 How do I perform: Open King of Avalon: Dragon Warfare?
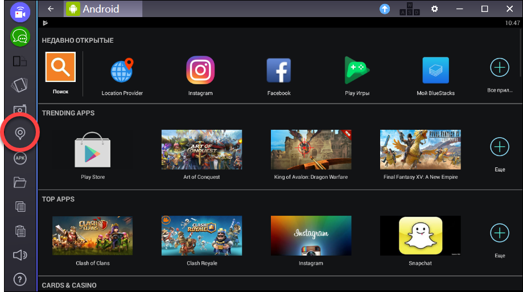click(x=311, y=150)
